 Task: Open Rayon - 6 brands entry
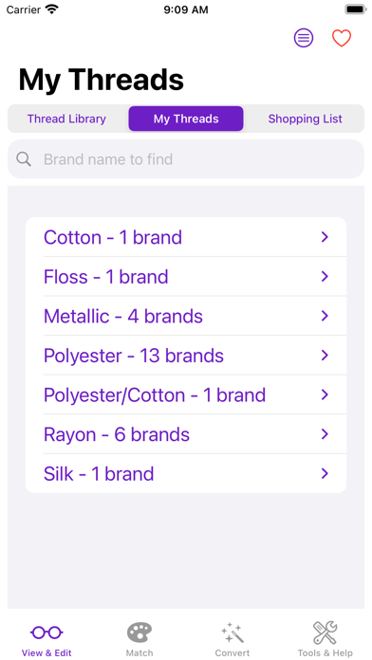pos(186,434)
